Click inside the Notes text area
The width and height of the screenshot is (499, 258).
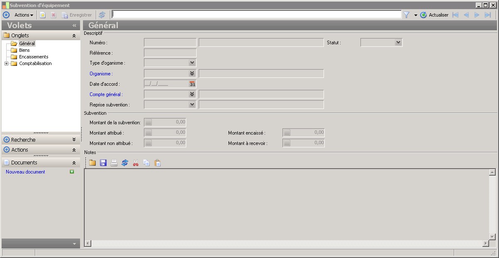pos(287,204)
